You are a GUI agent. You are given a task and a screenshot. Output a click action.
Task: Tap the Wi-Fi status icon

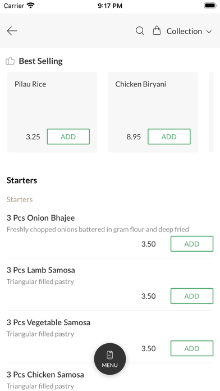tap(31, 6)
